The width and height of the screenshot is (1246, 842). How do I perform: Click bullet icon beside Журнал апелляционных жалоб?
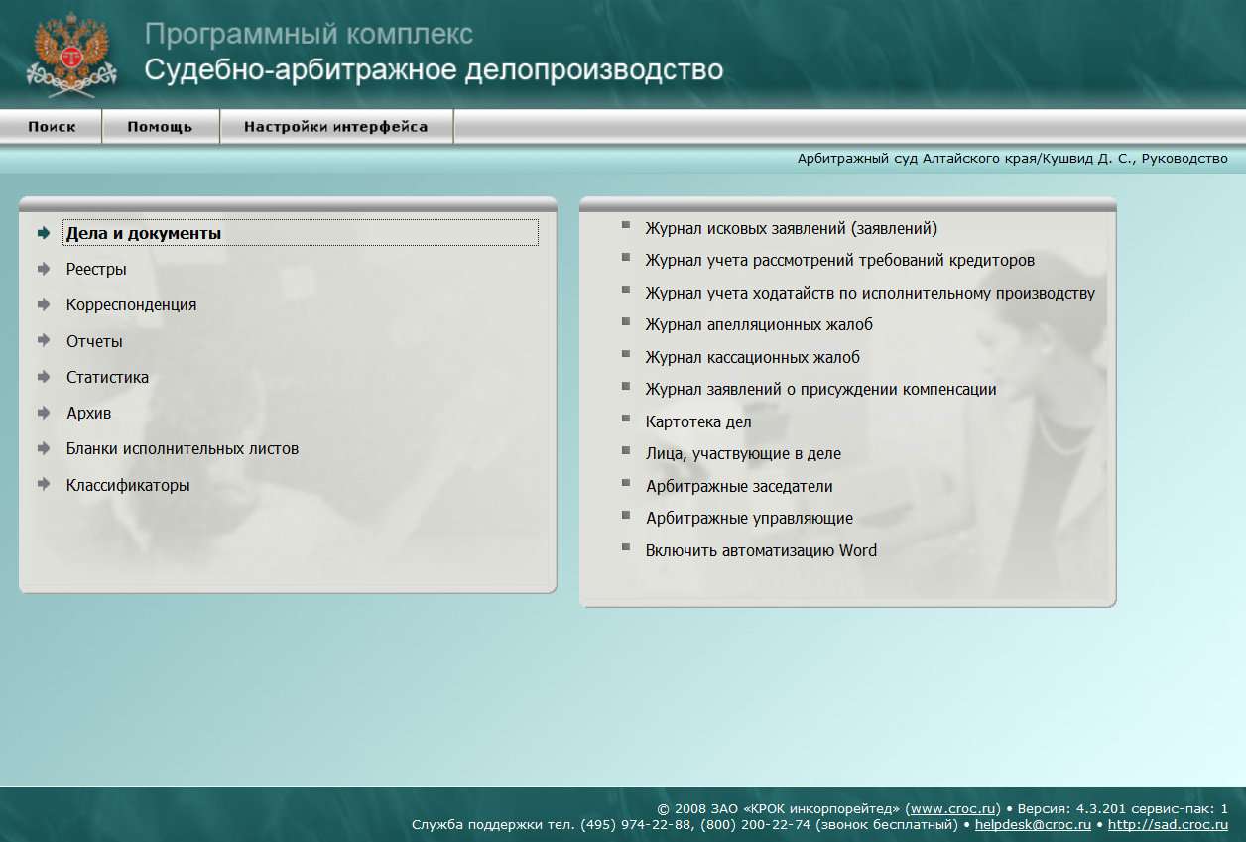click(626, 321)
